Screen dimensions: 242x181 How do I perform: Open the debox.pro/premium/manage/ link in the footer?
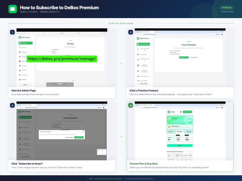coord(108,179)
